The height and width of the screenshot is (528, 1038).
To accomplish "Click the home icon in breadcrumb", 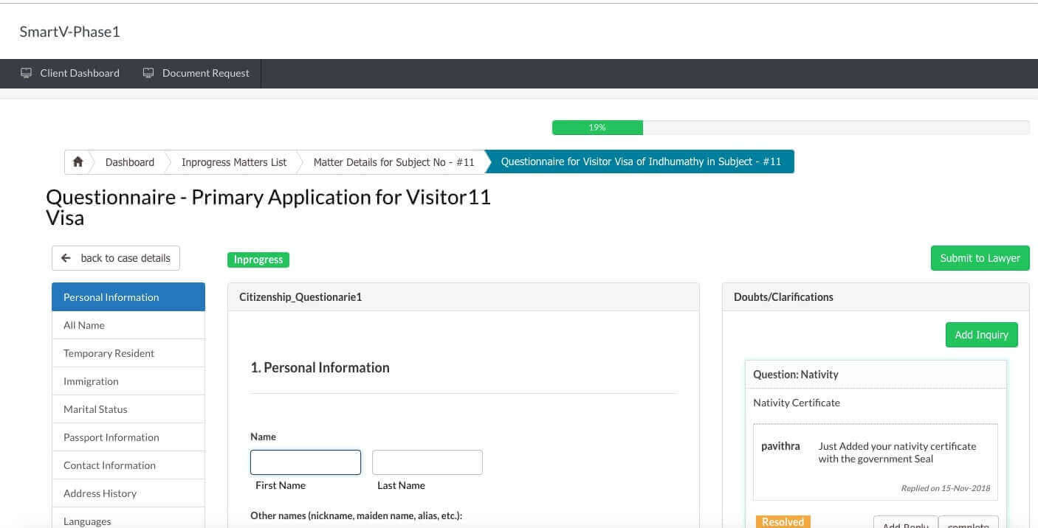I will (x=78, y=162).
